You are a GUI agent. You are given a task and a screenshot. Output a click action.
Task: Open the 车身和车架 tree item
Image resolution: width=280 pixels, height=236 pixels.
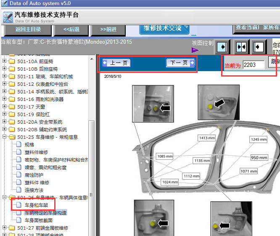coord(37,205)
